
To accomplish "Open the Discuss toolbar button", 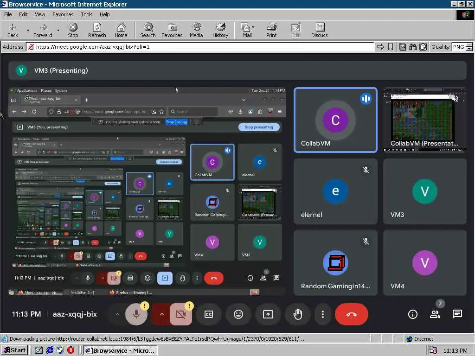I will click(319, 30).
